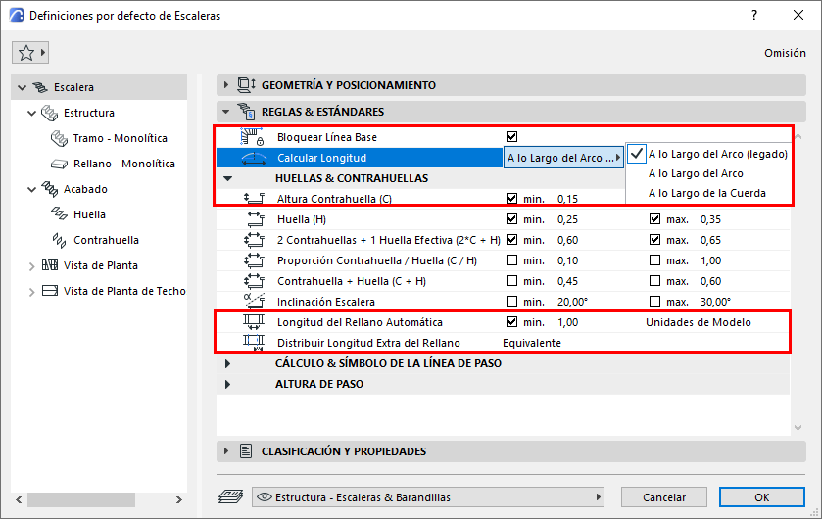Click the Cancelar button

pos(664,497)
